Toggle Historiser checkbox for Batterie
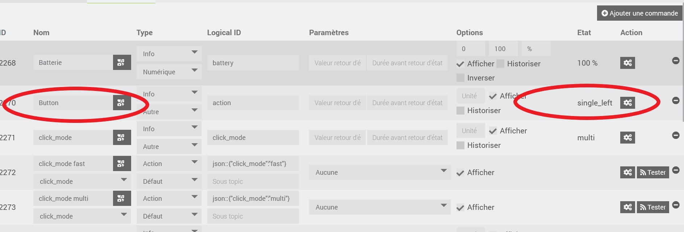The width and height of the screenshot is (684, 232). tap(500, 64)
